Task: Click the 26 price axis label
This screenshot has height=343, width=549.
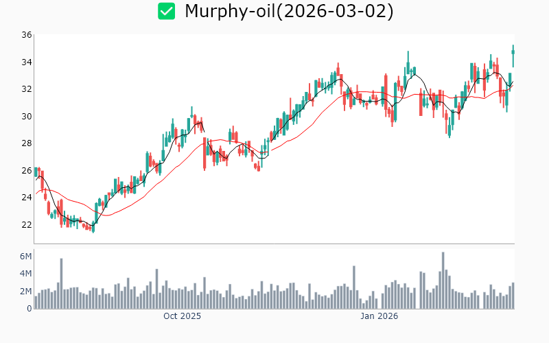Action: (x=25, y=170)
